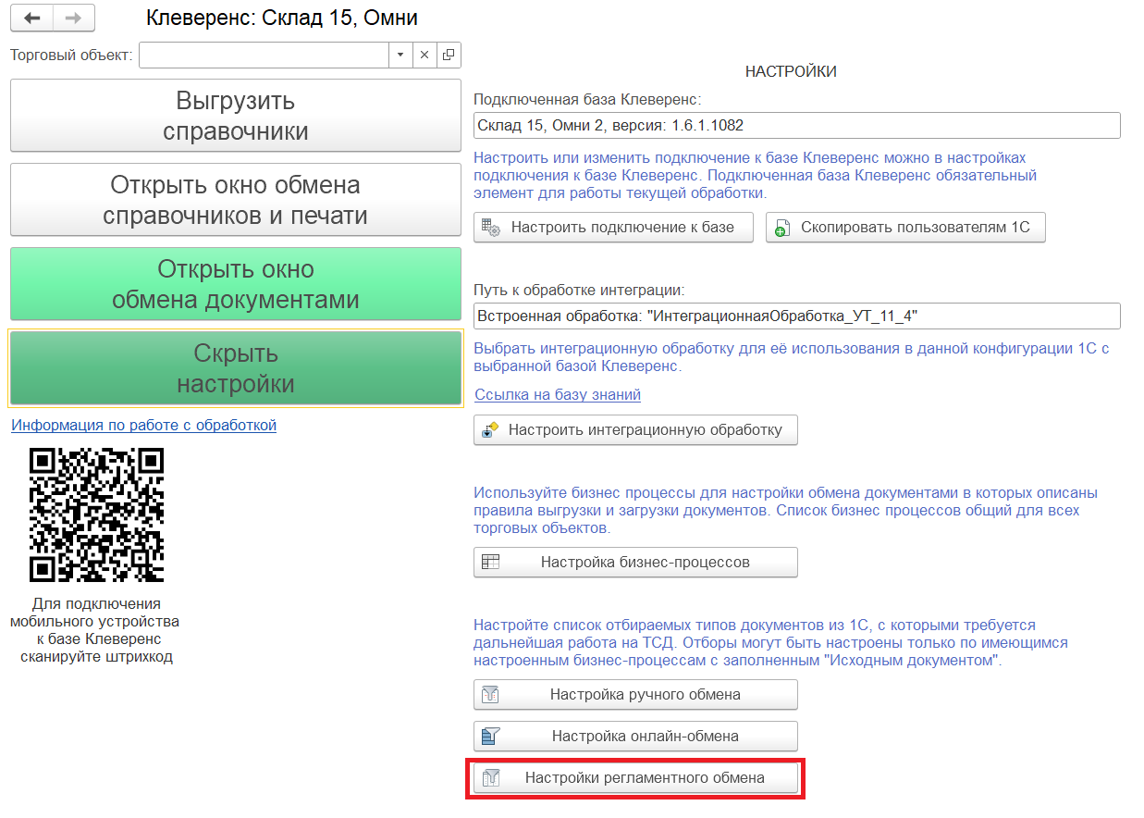The image size is (1144, 818).
Task: Click the filter icon on ручного обмена button
Action: point(490,694)
